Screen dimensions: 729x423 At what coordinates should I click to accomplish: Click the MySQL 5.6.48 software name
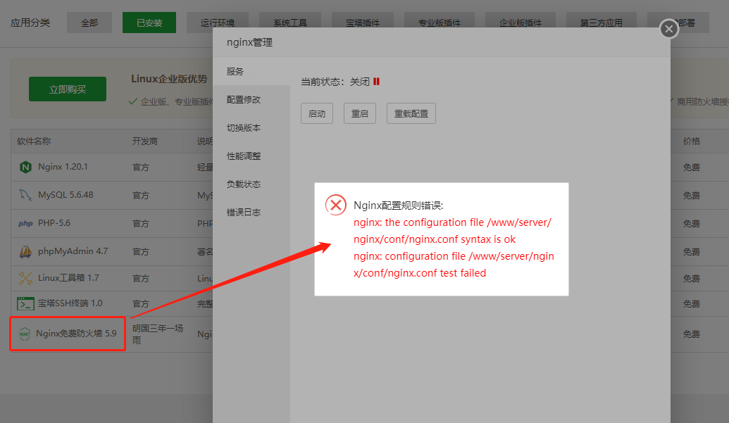pos(66,195)
